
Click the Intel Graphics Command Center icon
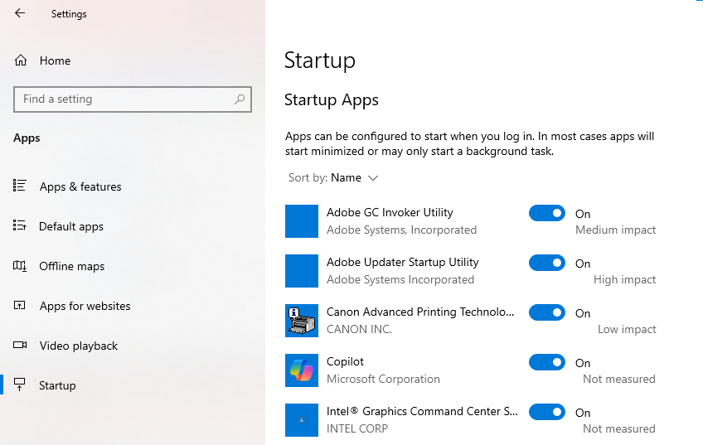(302, 420)
